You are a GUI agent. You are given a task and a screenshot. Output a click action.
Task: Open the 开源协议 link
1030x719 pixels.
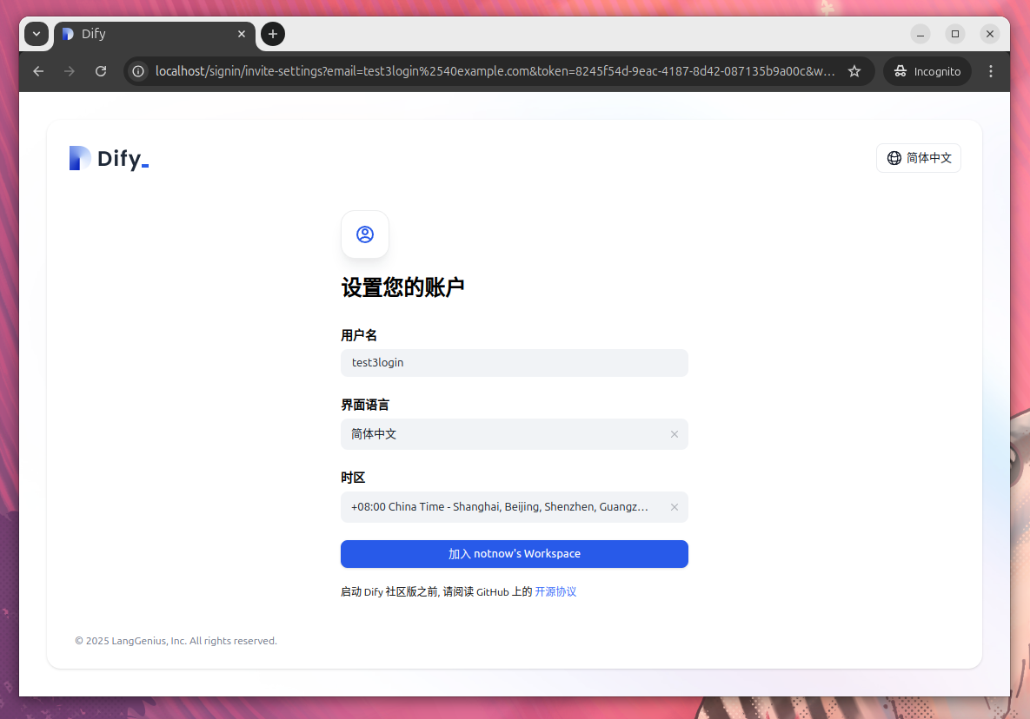click(x=555, y=591)
